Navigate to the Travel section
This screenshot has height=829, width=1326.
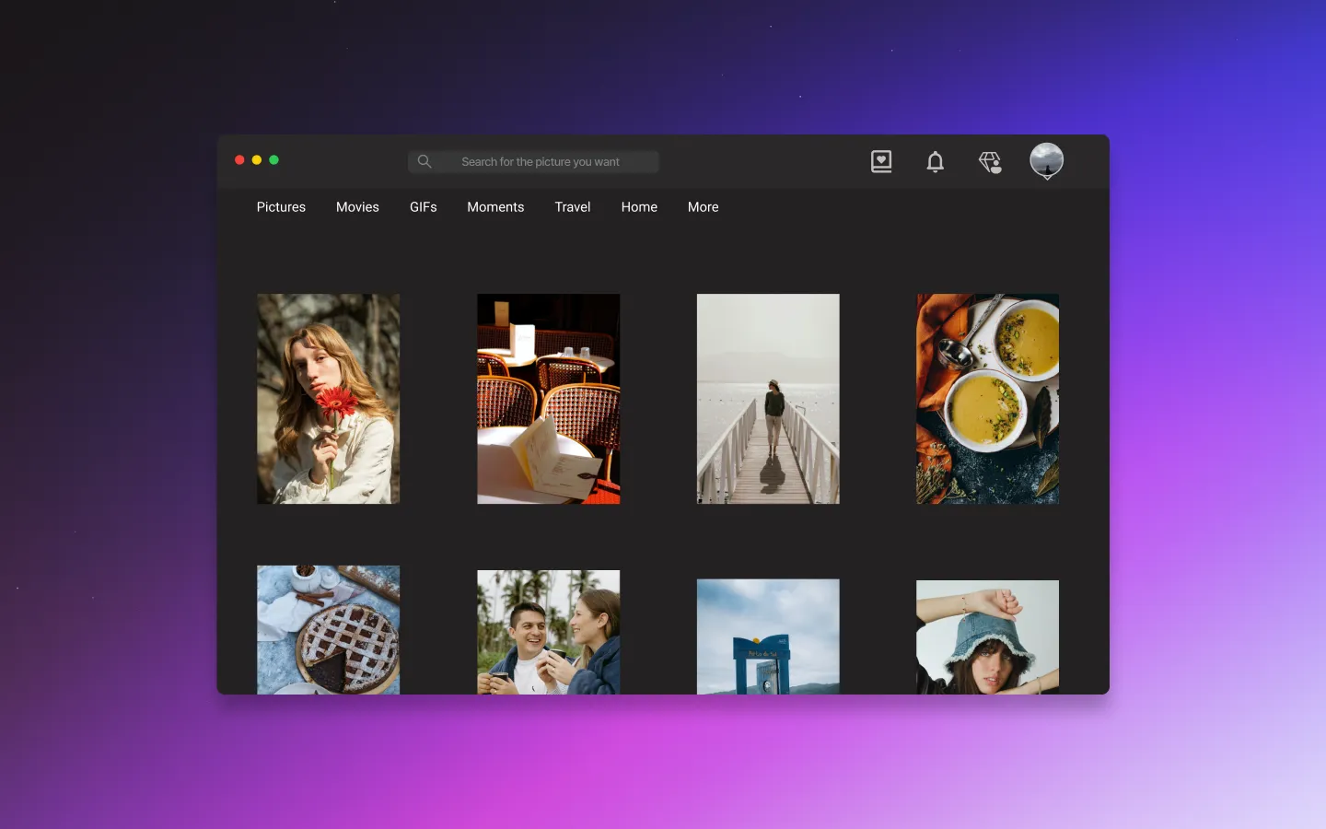[572, 206]
